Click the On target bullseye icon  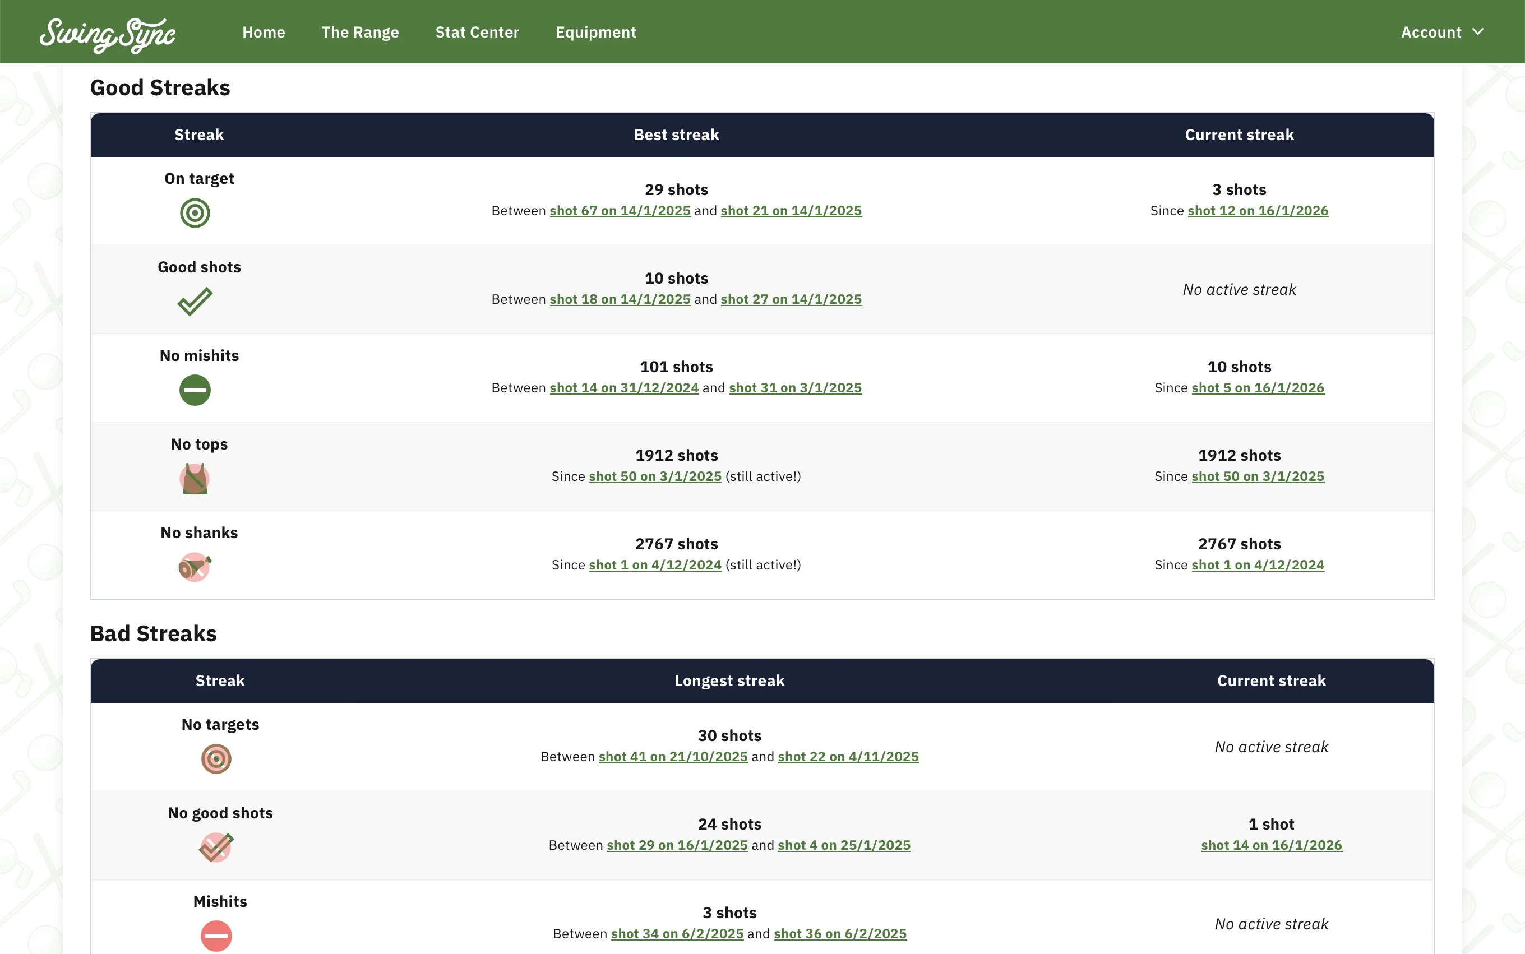point(195,213)
